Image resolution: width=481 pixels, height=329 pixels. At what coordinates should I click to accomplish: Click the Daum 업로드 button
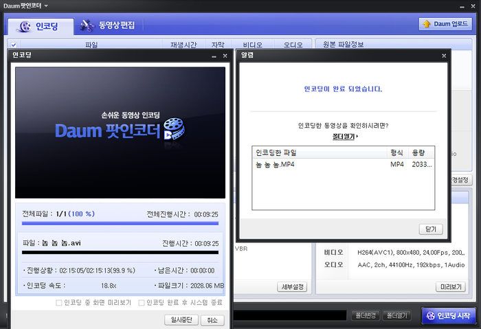coord(445,24)
